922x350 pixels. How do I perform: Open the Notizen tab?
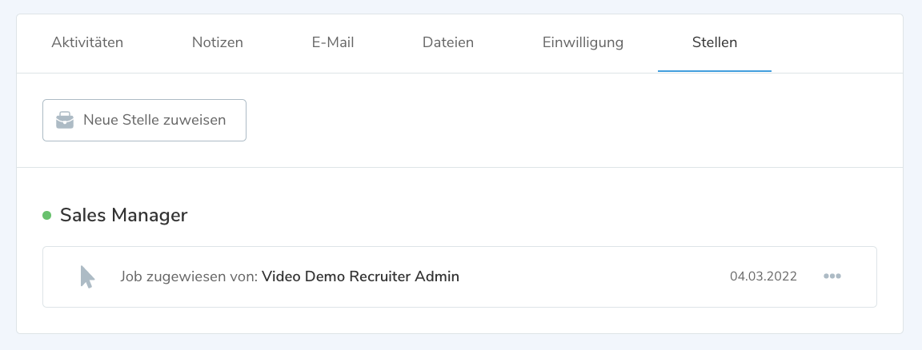[x=218, y=42]
